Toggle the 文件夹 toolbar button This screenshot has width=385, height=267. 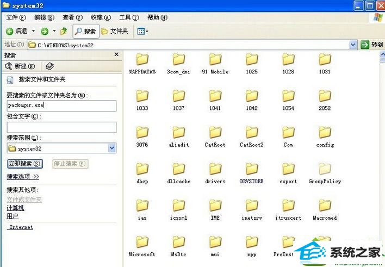click(114, 31)
